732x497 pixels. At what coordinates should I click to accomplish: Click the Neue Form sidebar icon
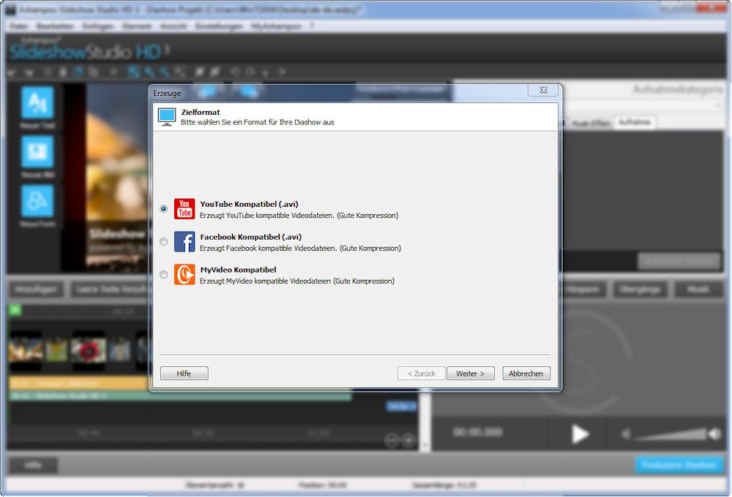pos(37,202)
